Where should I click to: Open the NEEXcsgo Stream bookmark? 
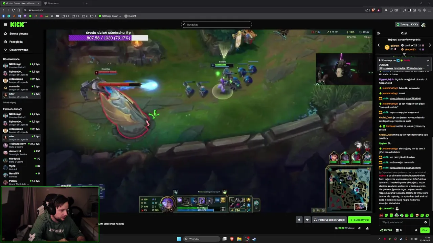click(x=110, y=16)
